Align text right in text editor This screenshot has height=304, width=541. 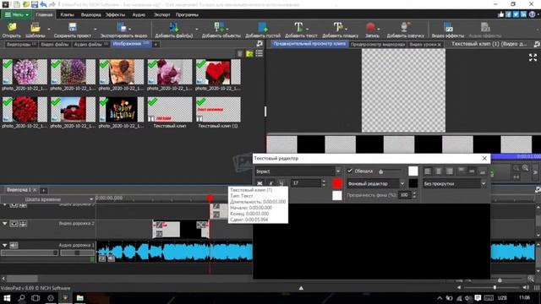[x=449, y=171]
